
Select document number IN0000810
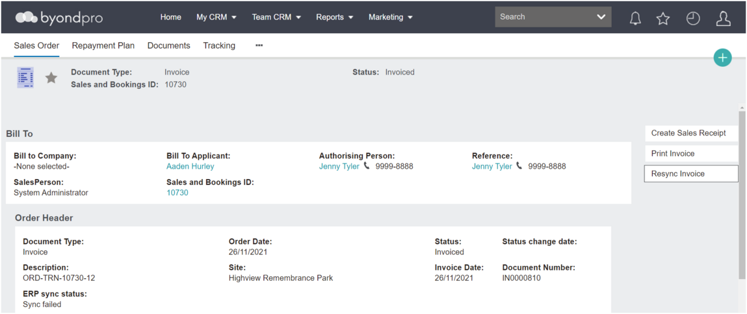point(521,278)
